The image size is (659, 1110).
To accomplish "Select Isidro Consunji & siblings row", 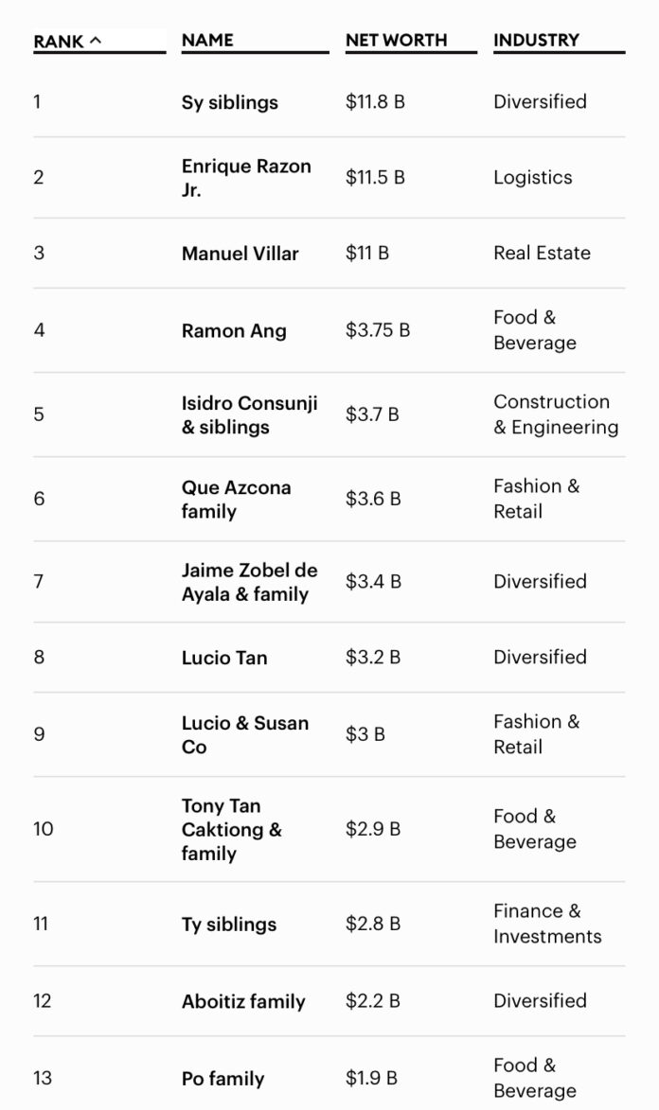I will pos(329,414).
